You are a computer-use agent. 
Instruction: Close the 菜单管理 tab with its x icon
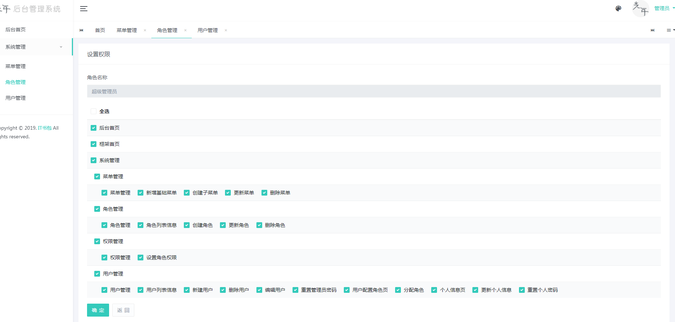[x=145, y=30]
